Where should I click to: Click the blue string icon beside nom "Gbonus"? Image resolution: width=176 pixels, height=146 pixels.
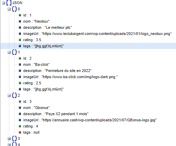[x=20, y=108]
